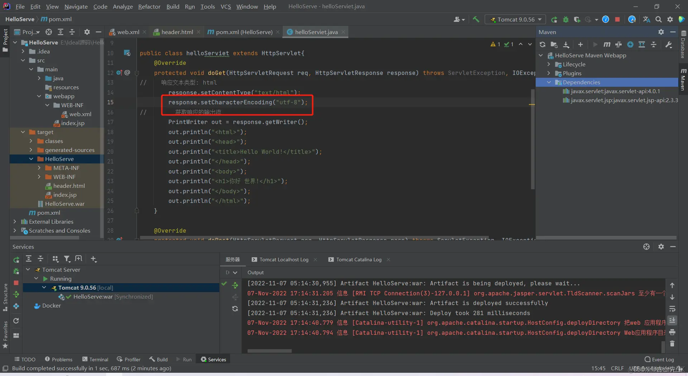688x376 pixels.
Task: Open the Refactor menu
Action: click(x=149, y=6)
